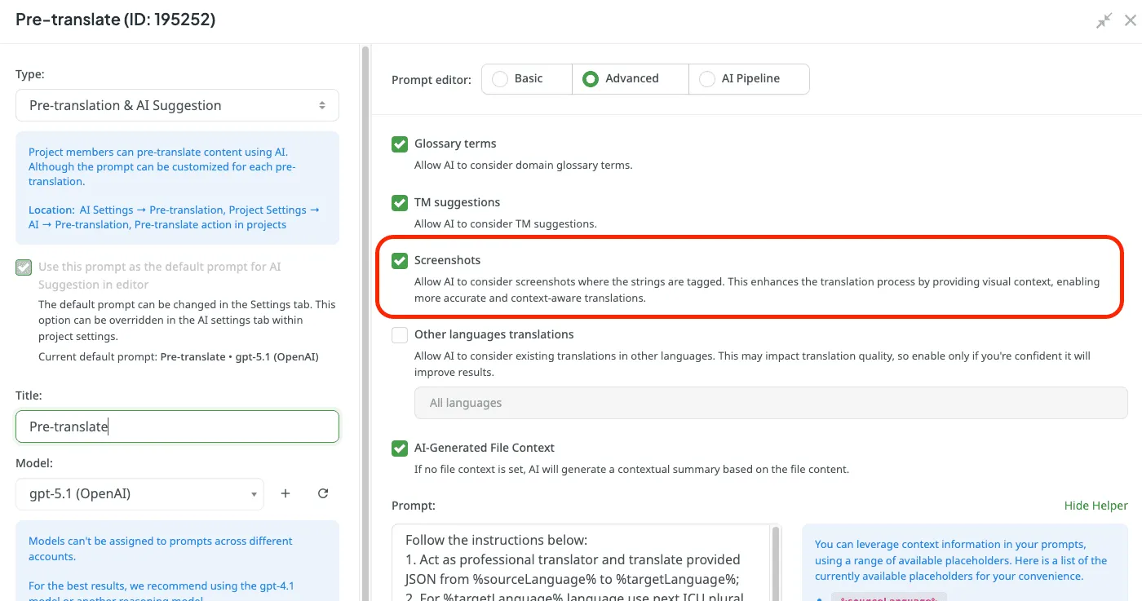Screen dimensions: 1142x601
Task: Uncheck the Glossary terms checkbox
Action: 400,144
